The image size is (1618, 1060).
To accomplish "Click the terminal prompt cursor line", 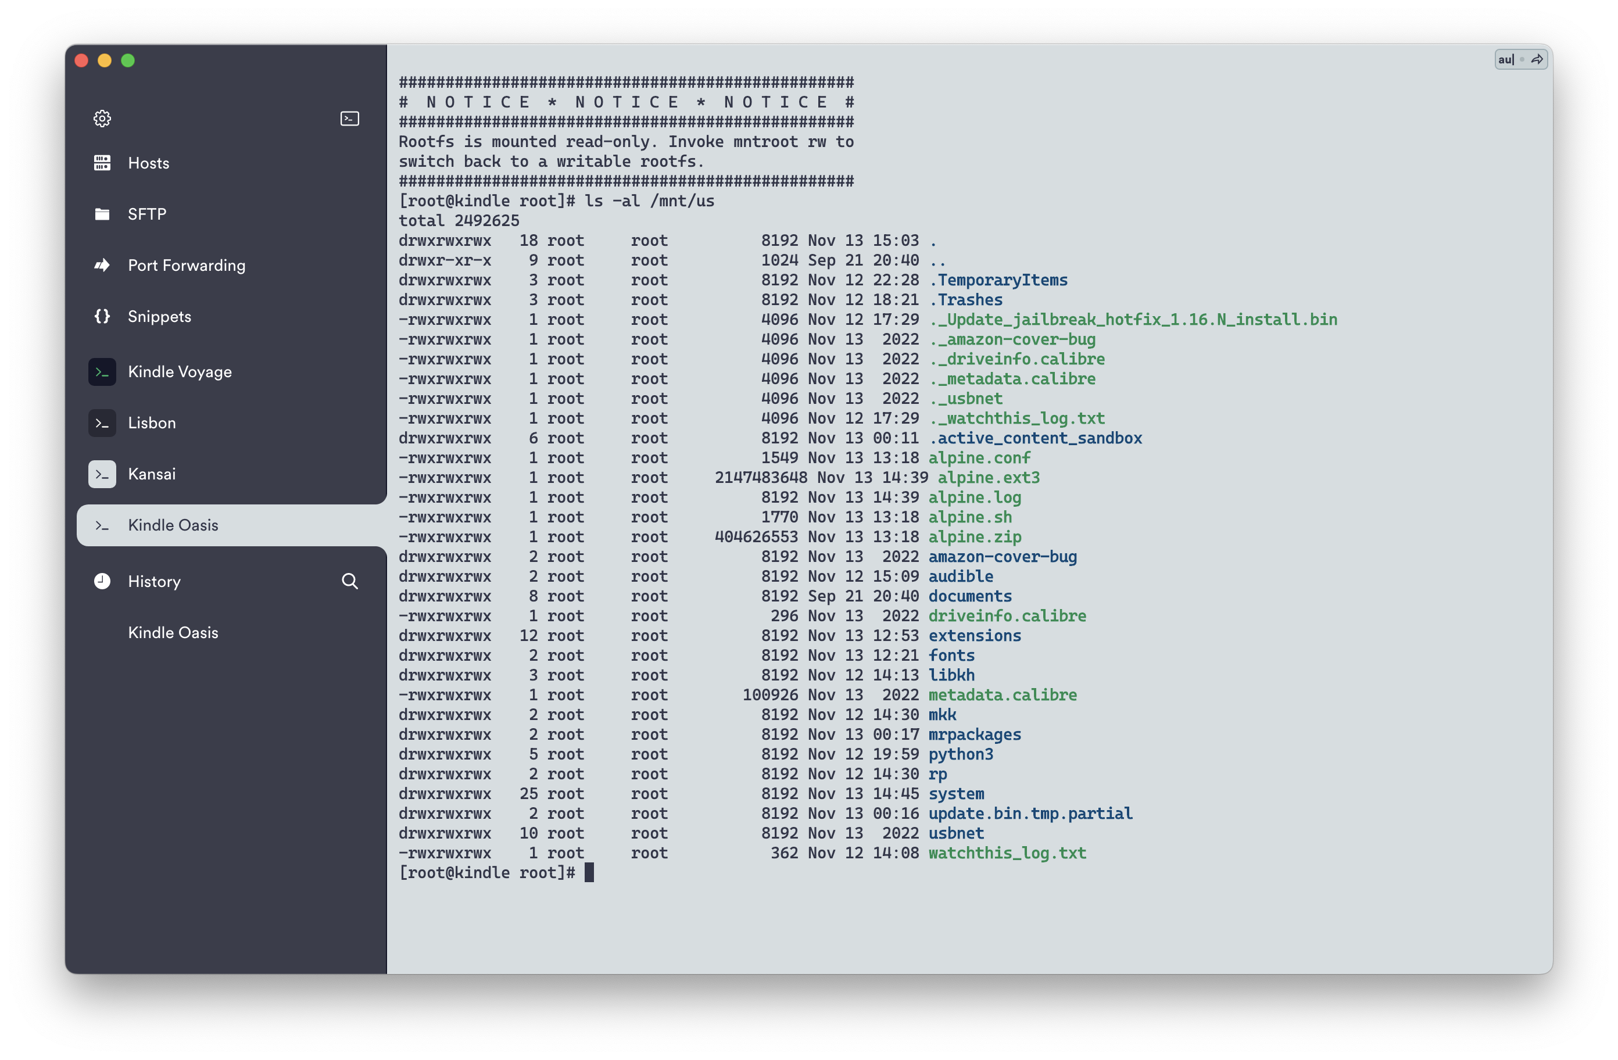I will click(589, 872).
